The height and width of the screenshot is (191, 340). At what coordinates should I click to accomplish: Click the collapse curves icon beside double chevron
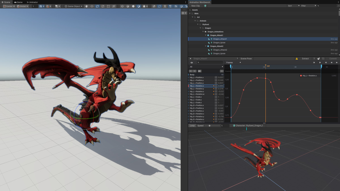tap(195, 71)
